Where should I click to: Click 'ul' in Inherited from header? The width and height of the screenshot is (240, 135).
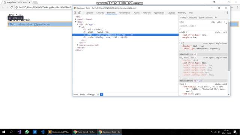click(195, 54)
